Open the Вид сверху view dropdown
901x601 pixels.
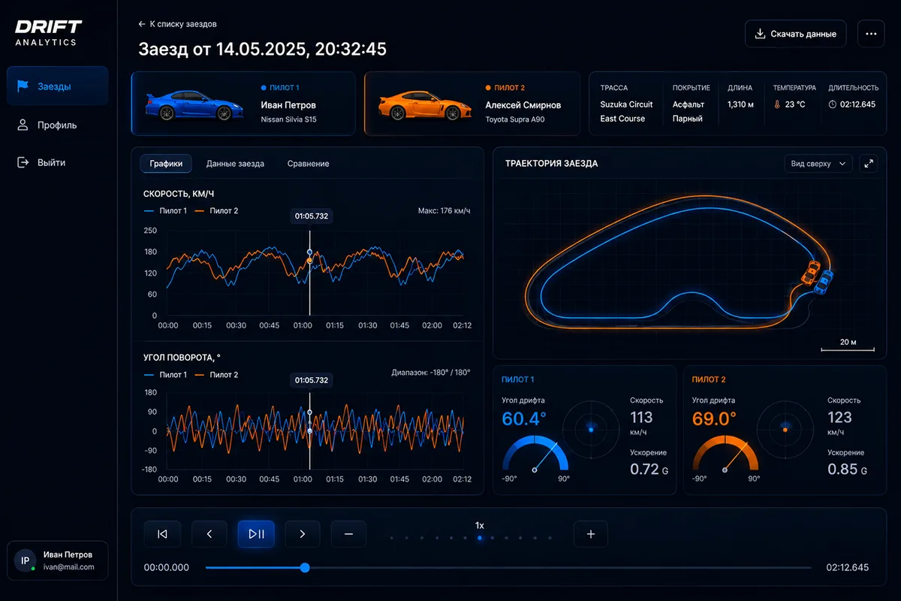point(818,163)
